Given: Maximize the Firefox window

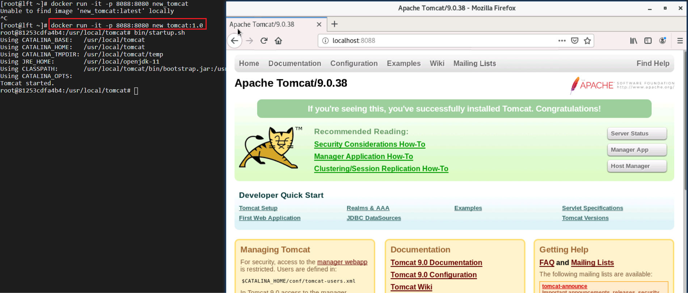Looking at the screenshot, I should tap(665, 8).
